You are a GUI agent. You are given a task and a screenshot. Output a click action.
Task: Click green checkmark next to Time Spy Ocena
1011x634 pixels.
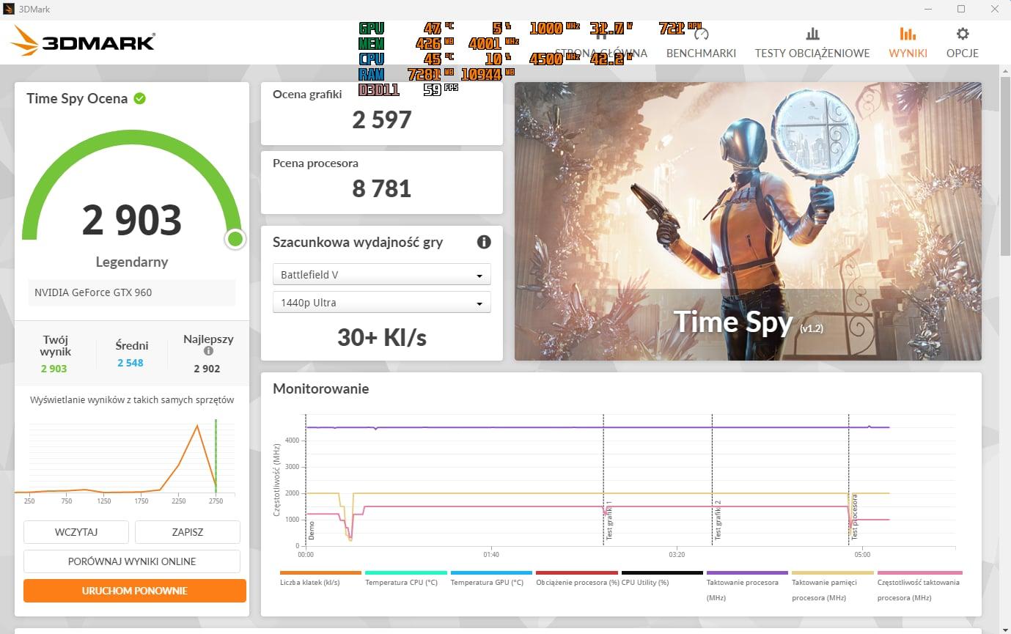139,98
